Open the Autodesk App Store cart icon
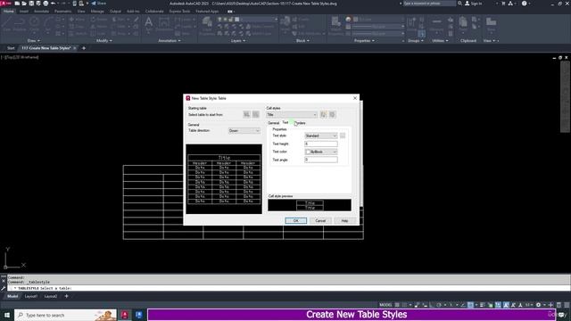The image size is (571, 321). click(503, 4)
